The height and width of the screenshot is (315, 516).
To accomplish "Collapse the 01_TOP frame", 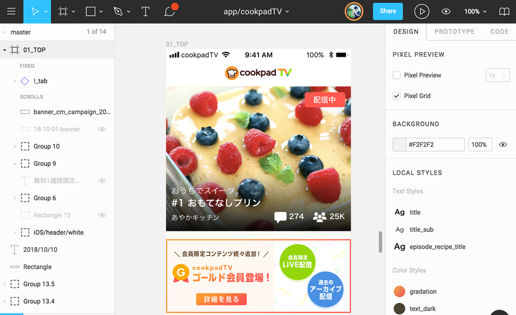I will click(5, 50).
